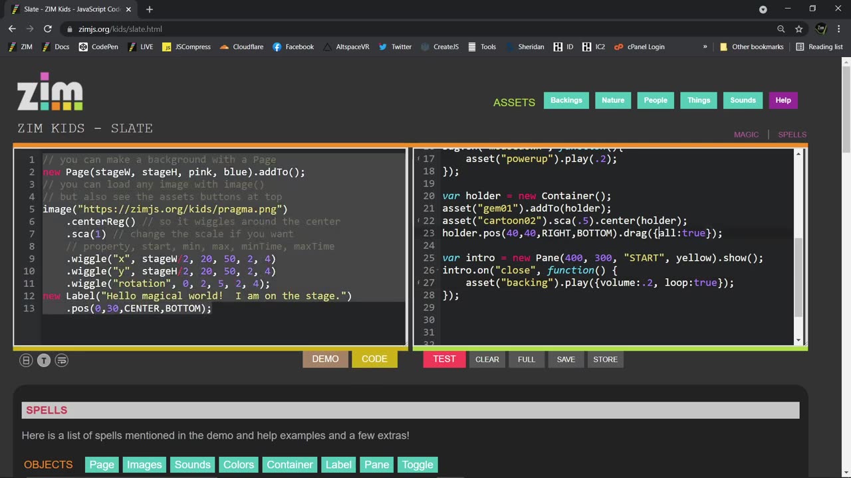Switch to the DEMO tab
The height and width of the screenshot is (478, 851).
[x=325, y=358]
